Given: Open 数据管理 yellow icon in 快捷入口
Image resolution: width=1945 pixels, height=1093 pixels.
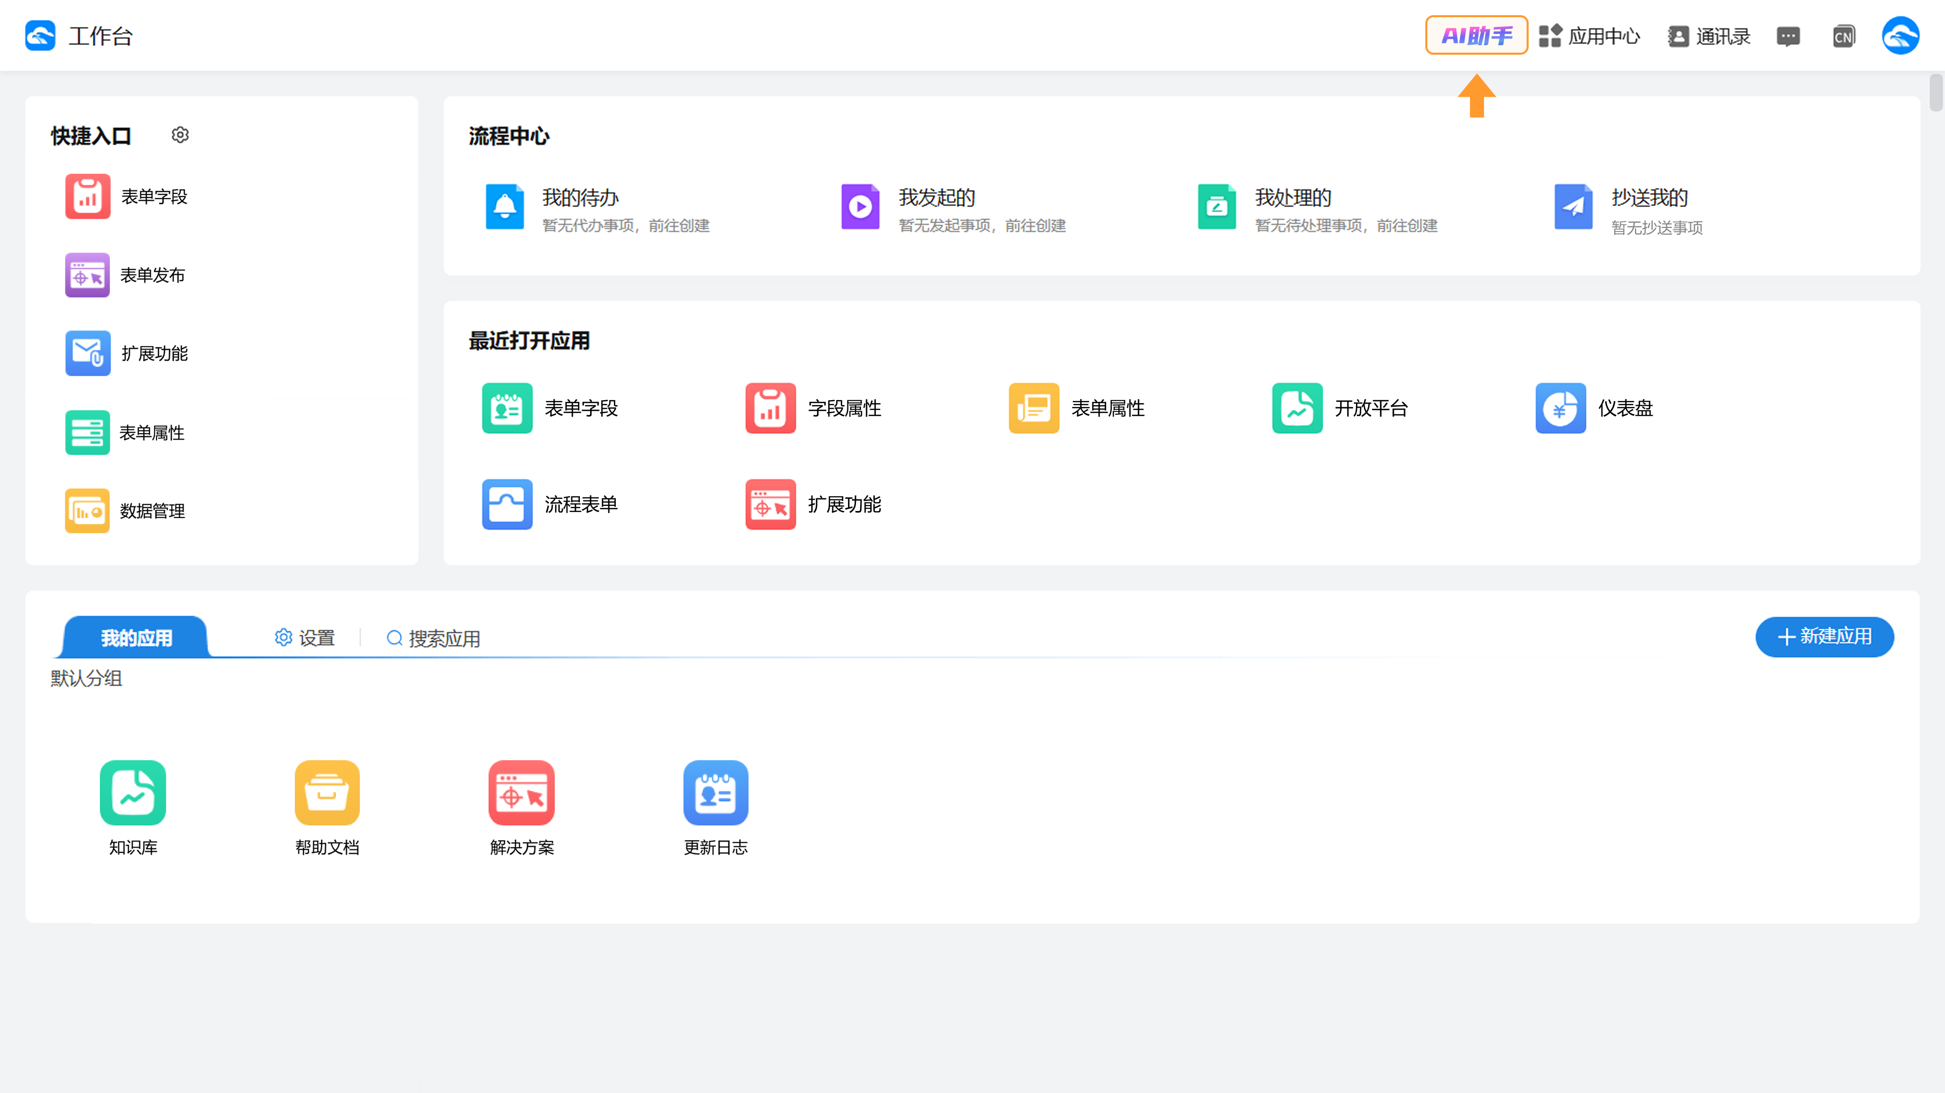Looking at the screenshot, I should click(x=88, y=511).
